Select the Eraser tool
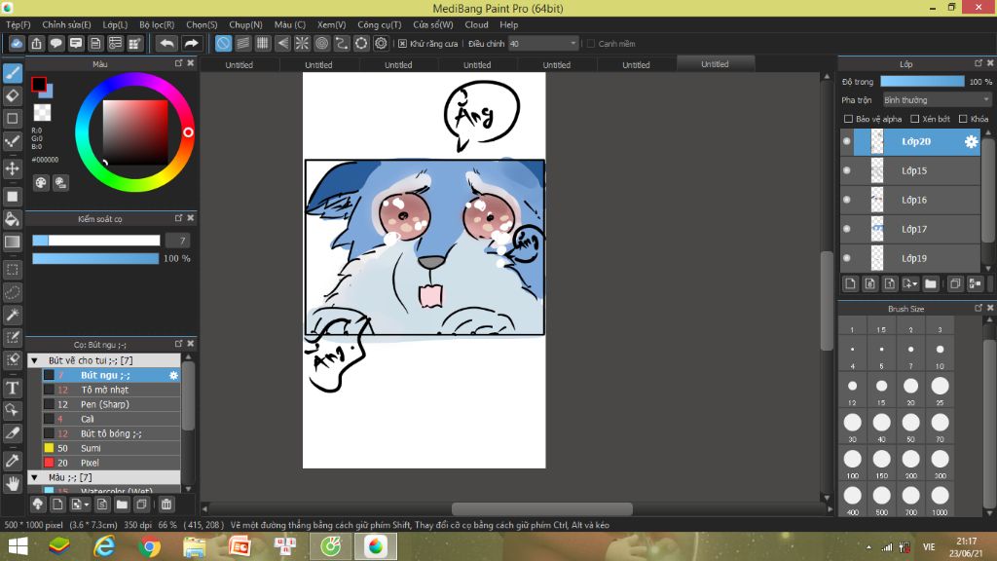The height and width of the screenshot is (561, 997). (12, 96)
